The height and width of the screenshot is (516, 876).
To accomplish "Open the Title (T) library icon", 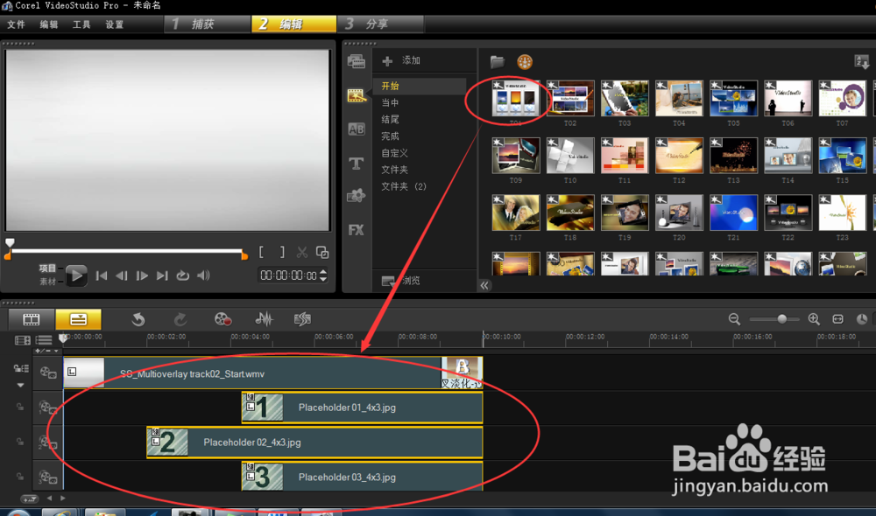I will pyautogui.click(x=356, y=164).
